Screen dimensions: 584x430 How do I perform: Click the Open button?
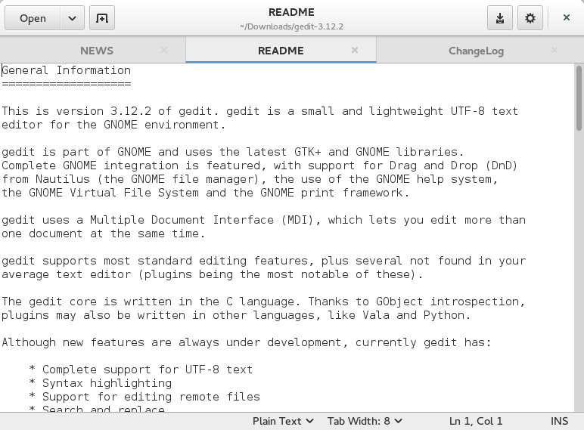pyautogui.click(x=33, y=18)
